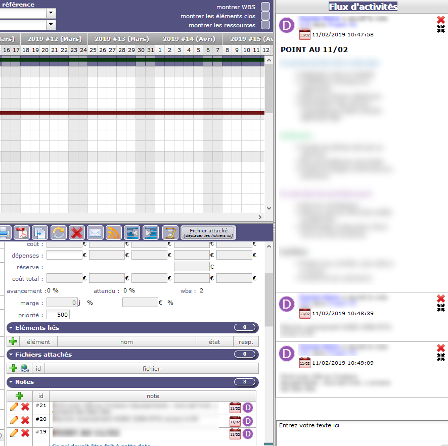Click the fichier column header
This screenshot has height=446, width=448.
click(x=151, y=369)
